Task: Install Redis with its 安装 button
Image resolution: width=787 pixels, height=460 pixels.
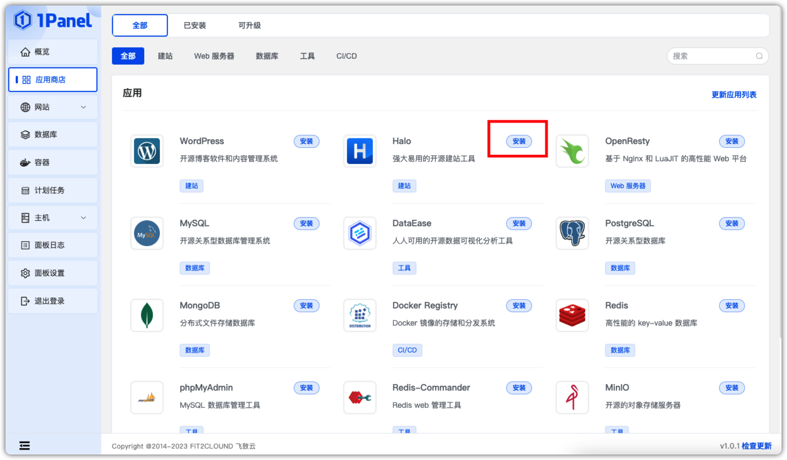Action: (x=732, y=306)
